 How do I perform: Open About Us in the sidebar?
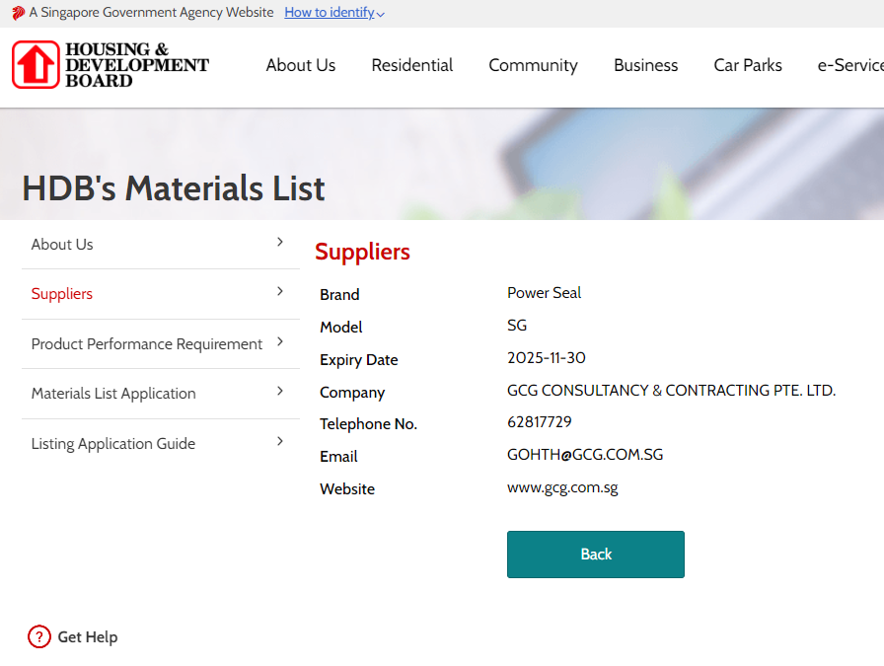[62, 244]
